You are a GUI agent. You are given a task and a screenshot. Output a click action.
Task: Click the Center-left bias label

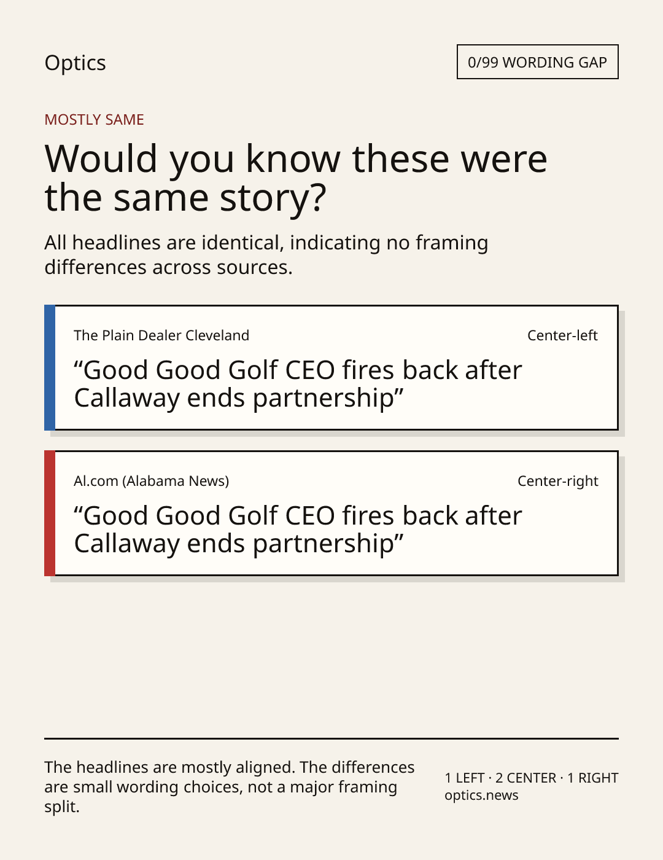point(562,335)
